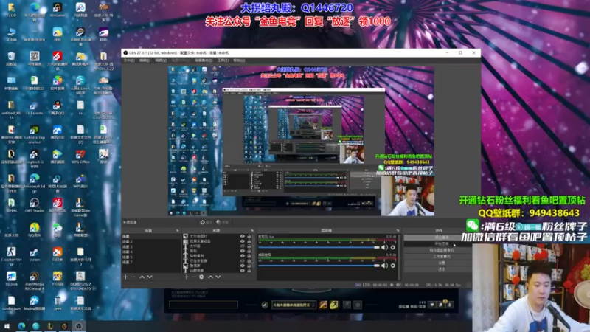Open the WeGame desktop shortcut
Screen dimensions: 590x332
(x=58, y=10)
